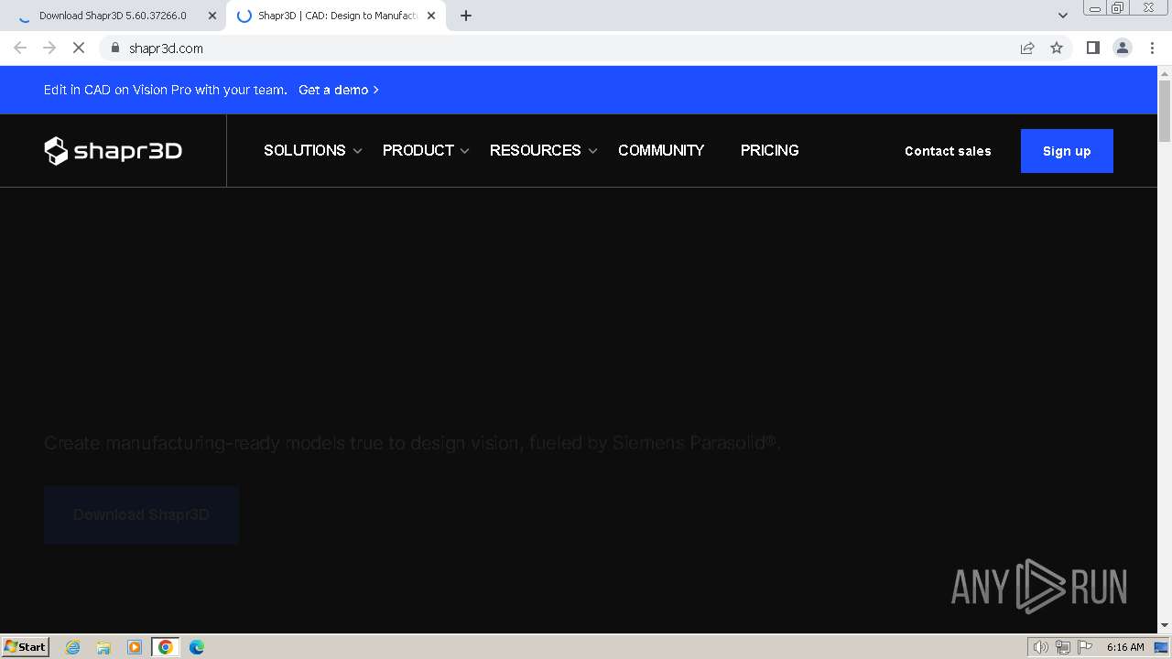
Task: Open the Windows Start menu
Action: [26, 646]
